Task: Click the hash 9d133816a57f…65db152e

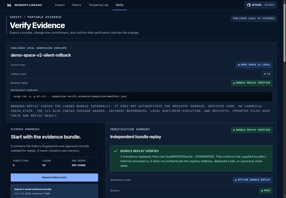Action: (24, 90)
